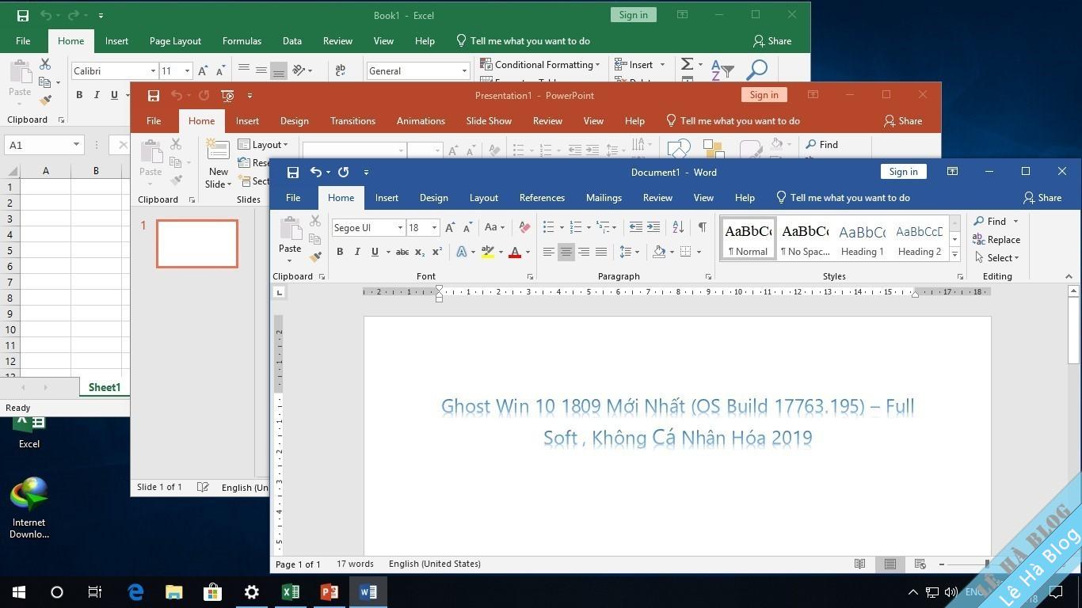Open Page Layout tab in Excel
Image resolution: width=1082 pixels, height=608 pixels.
pos(175,41)
